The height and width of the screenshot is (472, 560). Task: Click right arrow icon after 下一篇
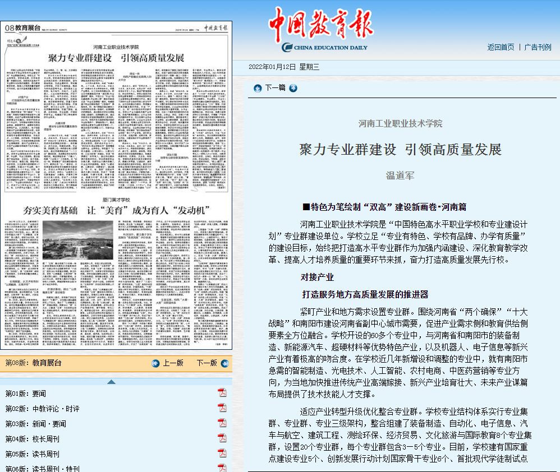pos(293,88)
